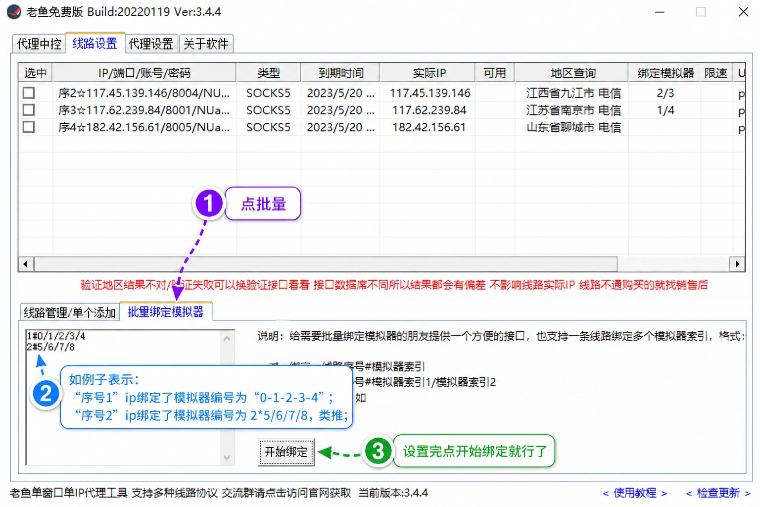The width and height of the screenshot is (760, 507).
Task: Click region cell 江苏省南京市 电信
Action: coord(573,110)
